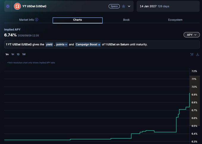Click the 1 USDat on Saturn text
Viewport: 202px width, 144px height.
click(117, 44)
